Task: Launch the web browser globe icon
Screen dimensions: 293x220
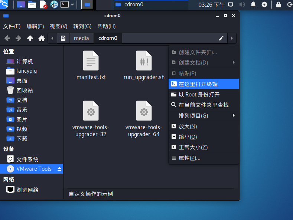Action: (x=54, y=4)
